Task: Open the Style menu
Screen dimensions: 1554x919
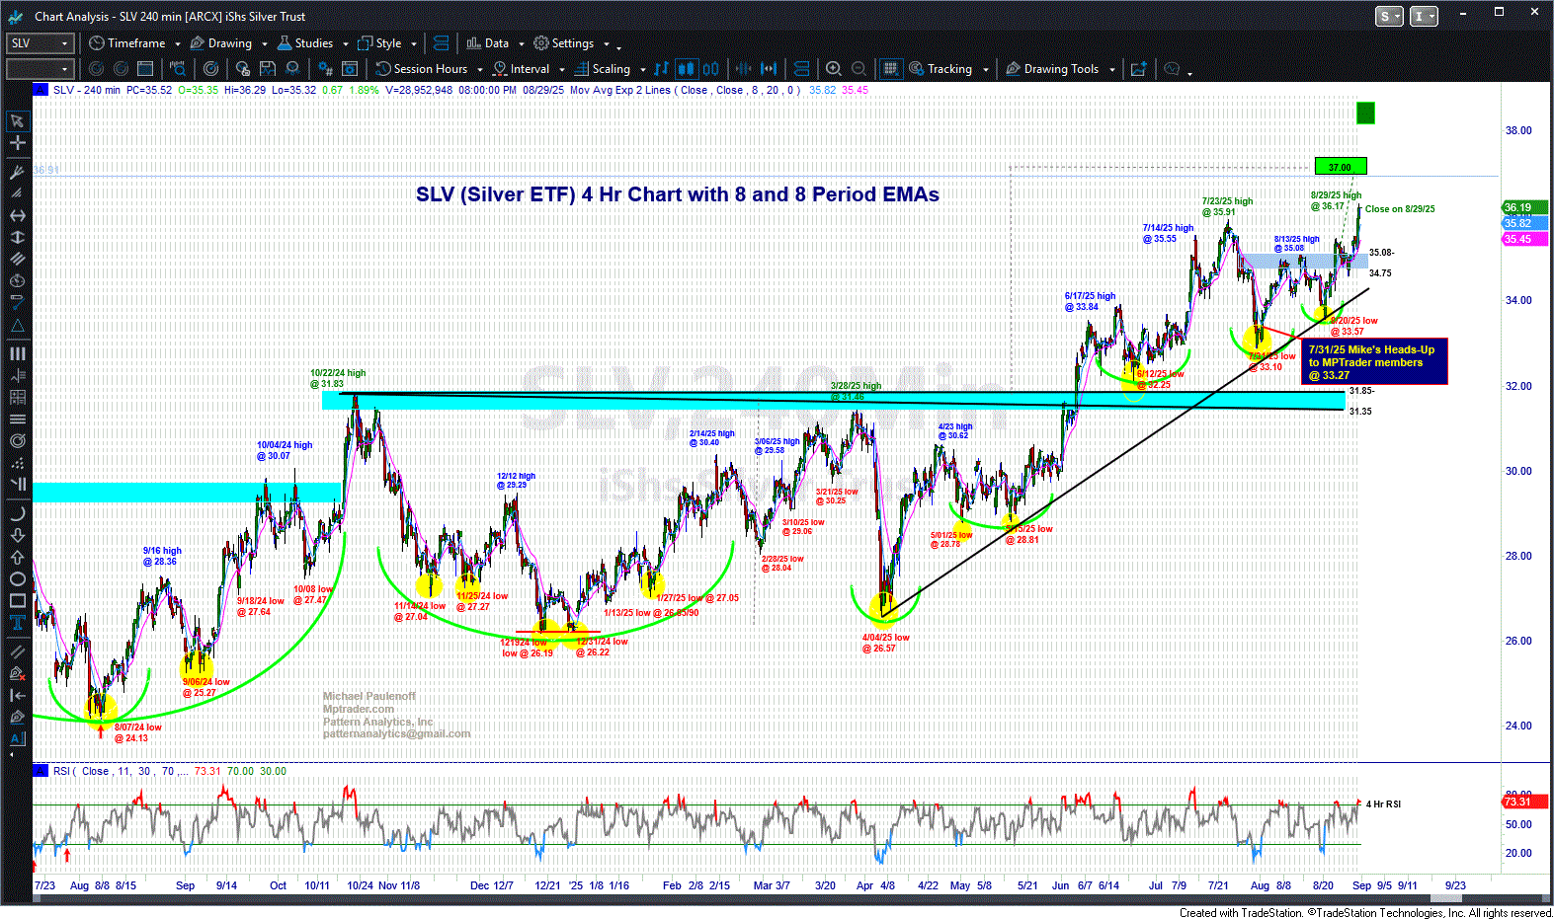Action: (x=380, y=43)
